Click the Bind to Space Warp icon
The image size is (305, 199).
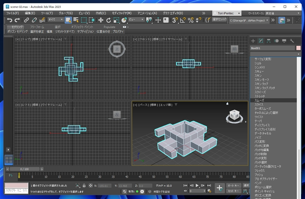coord(42,20)
